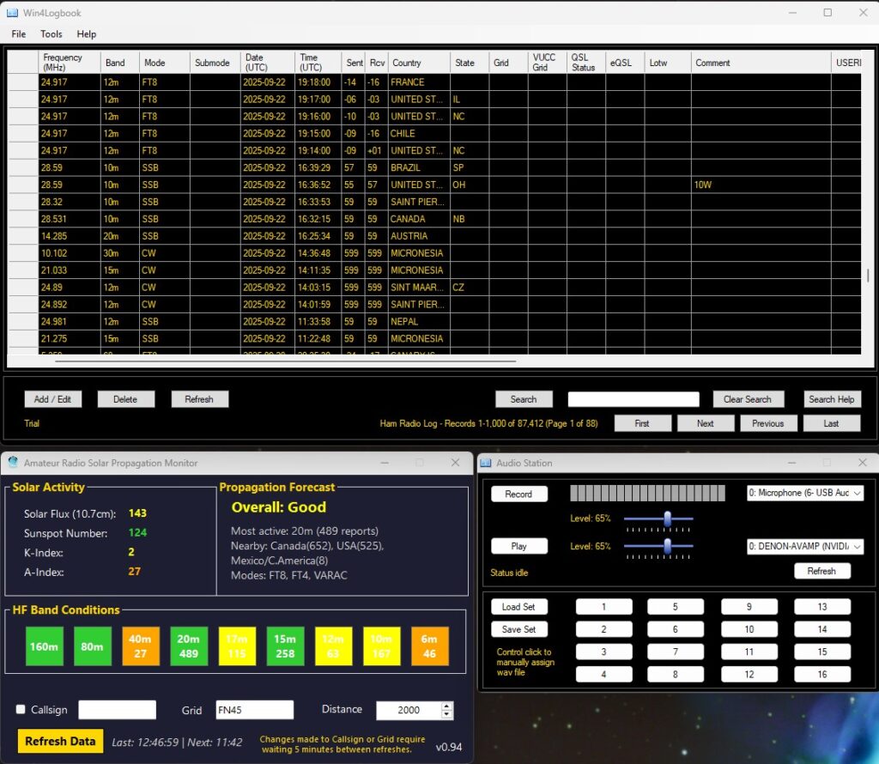Open the File menu
The height and width of the screenshot is (764, 879).
18,34
